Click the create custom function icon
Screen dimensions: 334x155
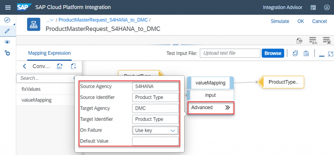pos(60,66)
